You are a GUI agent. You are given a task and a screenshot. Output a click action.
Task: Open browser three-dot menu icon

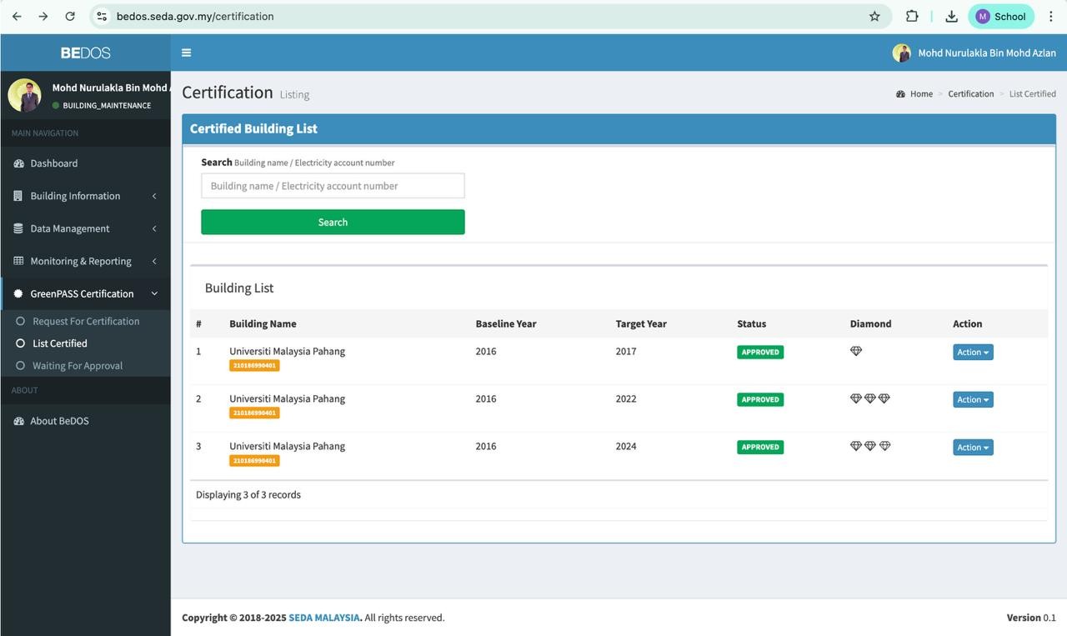1050,16
